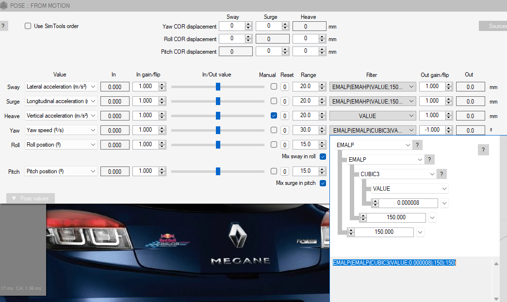Open the help question mark beside Use SimTools order
Viewport: 507px width, 302px height.
[x=3, y=26]
